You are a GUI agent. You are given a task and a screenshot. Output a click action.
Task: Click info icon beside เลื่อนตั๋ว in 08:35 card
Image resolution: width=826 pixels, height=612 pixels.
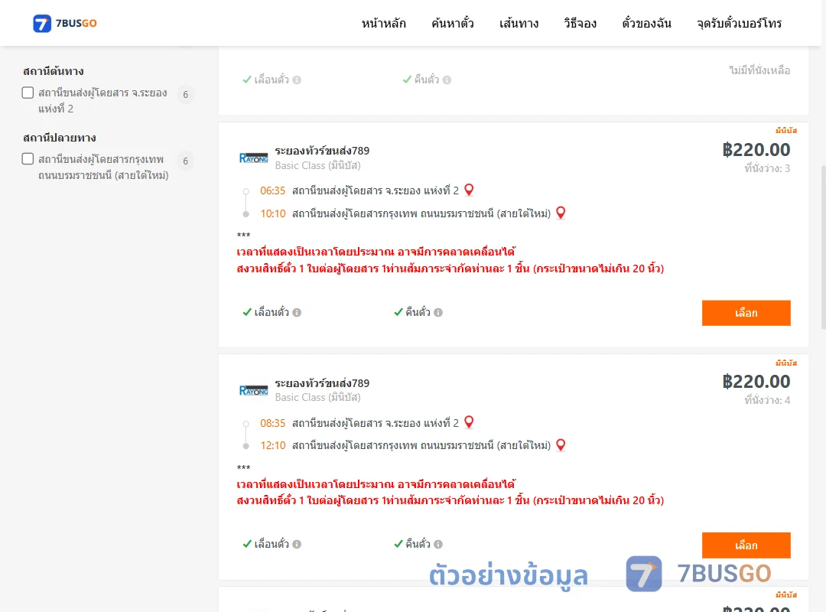[297, 544]
